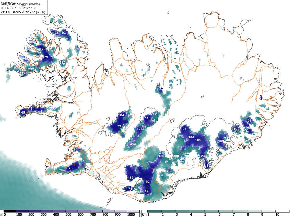Click the '49' visibility label
Image resolution: width=290 pixels, height=217 pixels.
[146, 191]
